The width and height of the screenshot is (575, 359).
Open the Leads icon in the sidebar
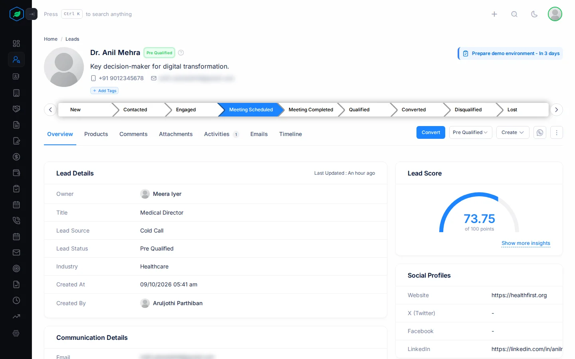click(x=16, y=59)
